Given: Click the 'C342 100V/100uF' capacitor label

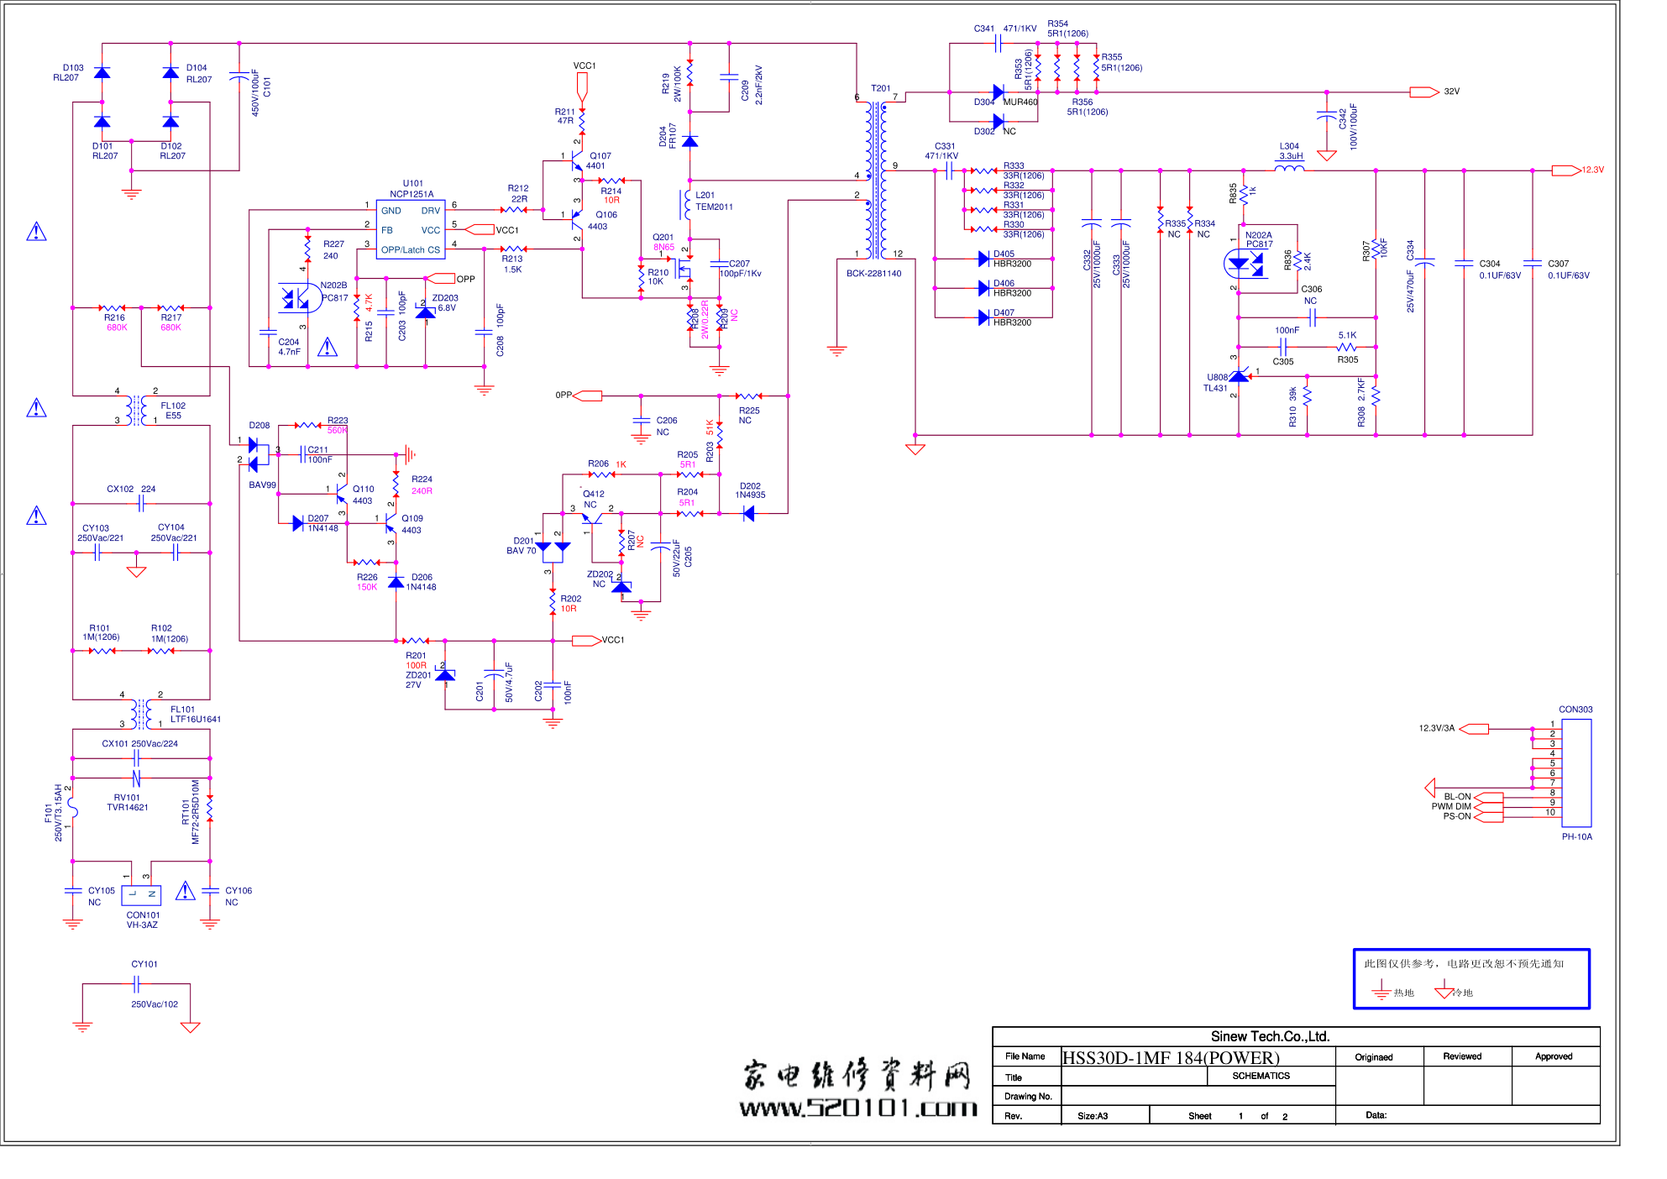Looking at the screenshot, I should [1348, 126].
